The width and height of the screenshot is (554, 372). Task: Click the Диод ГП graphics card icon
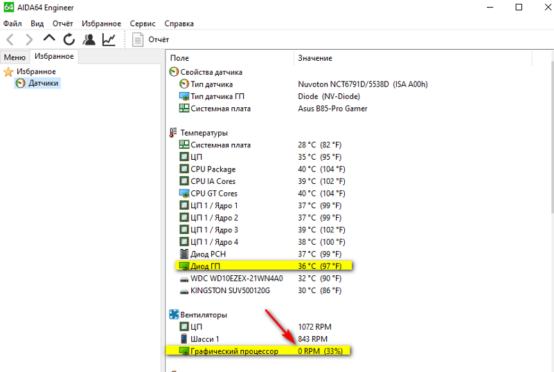(184, 266)
